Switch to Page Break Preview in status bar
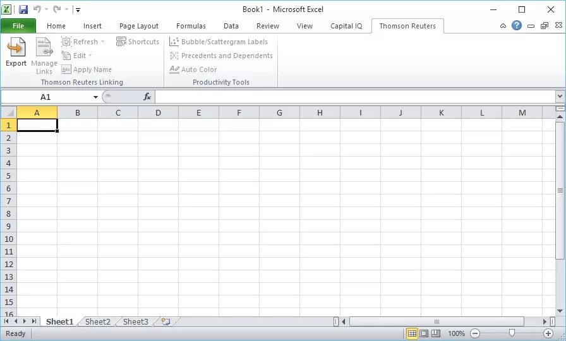 point(436,333)
